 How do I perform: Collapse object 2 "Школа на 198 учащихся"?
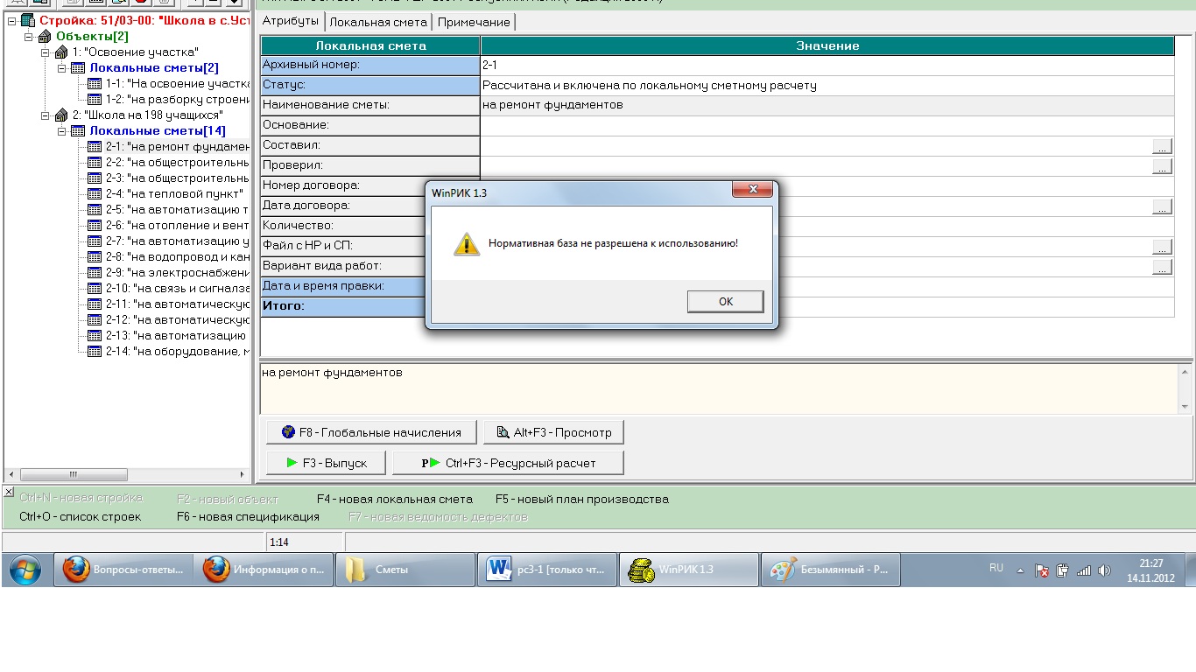coord(45,115)
